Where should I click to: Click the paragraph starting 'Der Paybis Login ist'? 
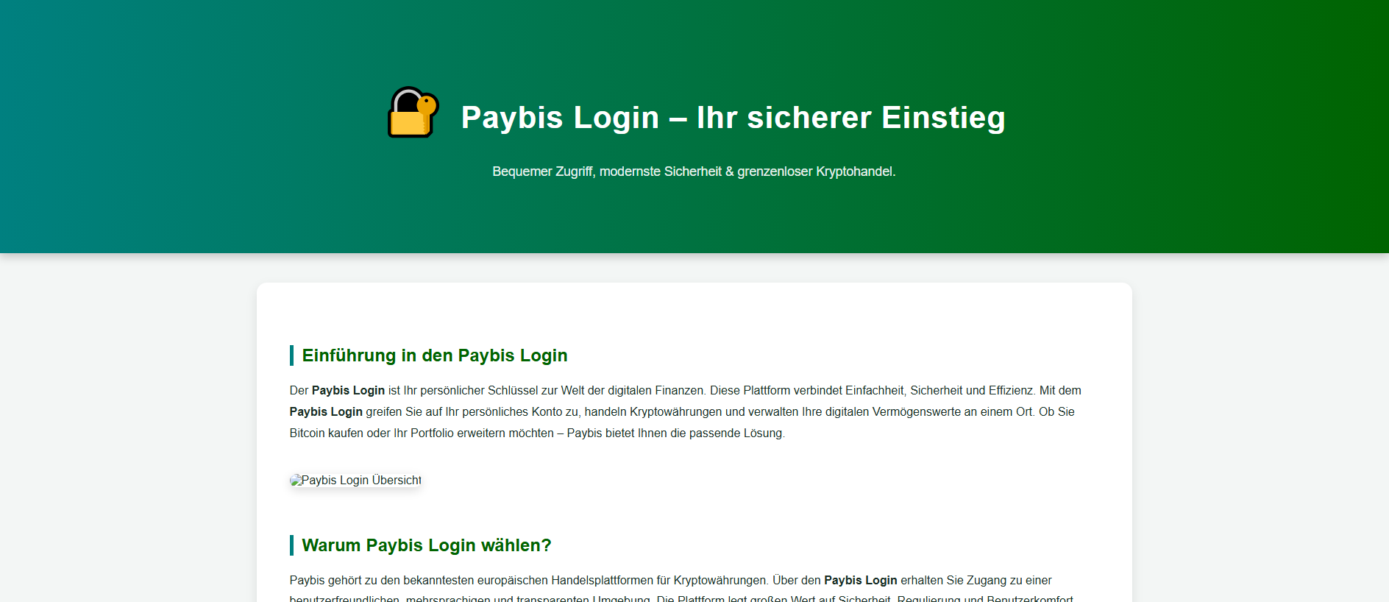[x=686, y=411]
